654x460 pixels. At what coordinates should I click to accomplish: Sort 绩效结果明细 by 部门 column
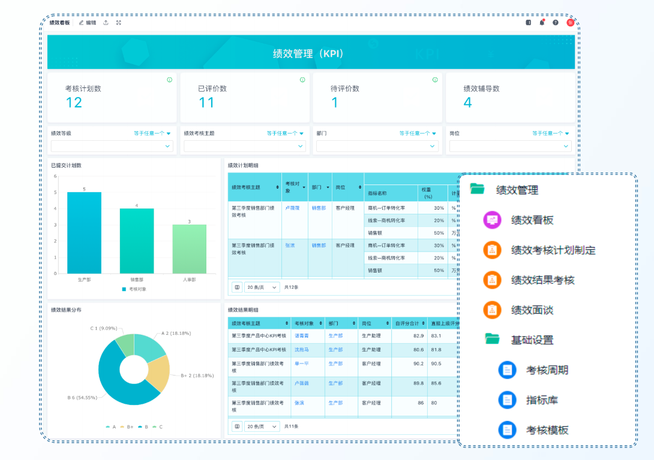[x=353, y=323]
